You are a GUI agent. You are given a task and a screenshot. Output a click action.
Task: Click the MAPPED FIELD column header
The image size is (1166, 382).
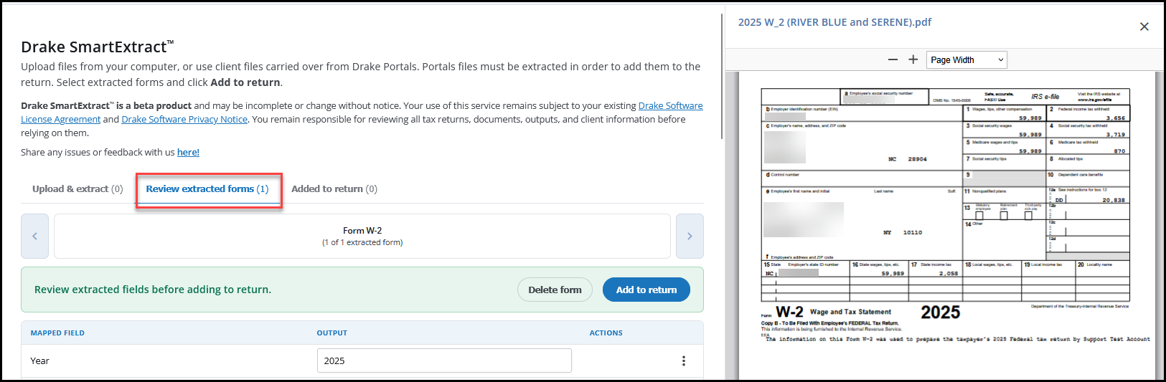pyautogui.click(x=57, y=333)
